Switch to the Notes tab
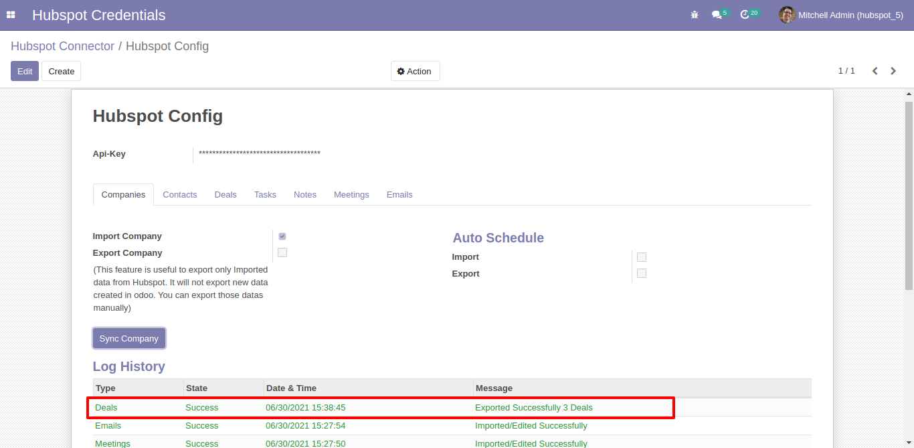 tap(305, 195)
